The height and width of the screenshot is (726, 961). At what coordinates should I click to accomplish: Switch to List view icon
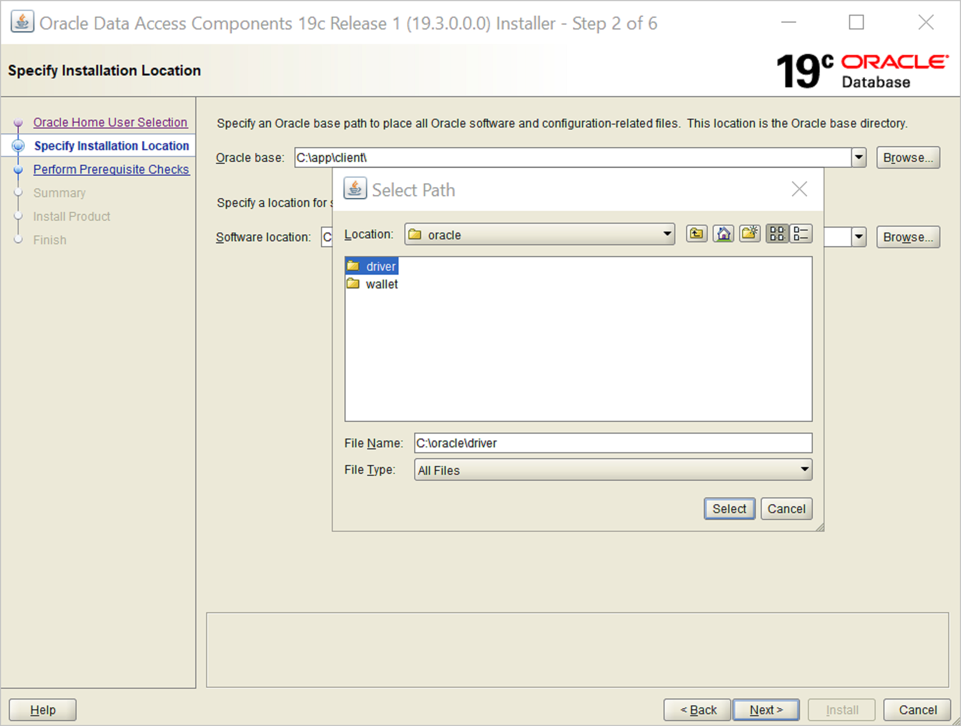(x=777, y=234)
